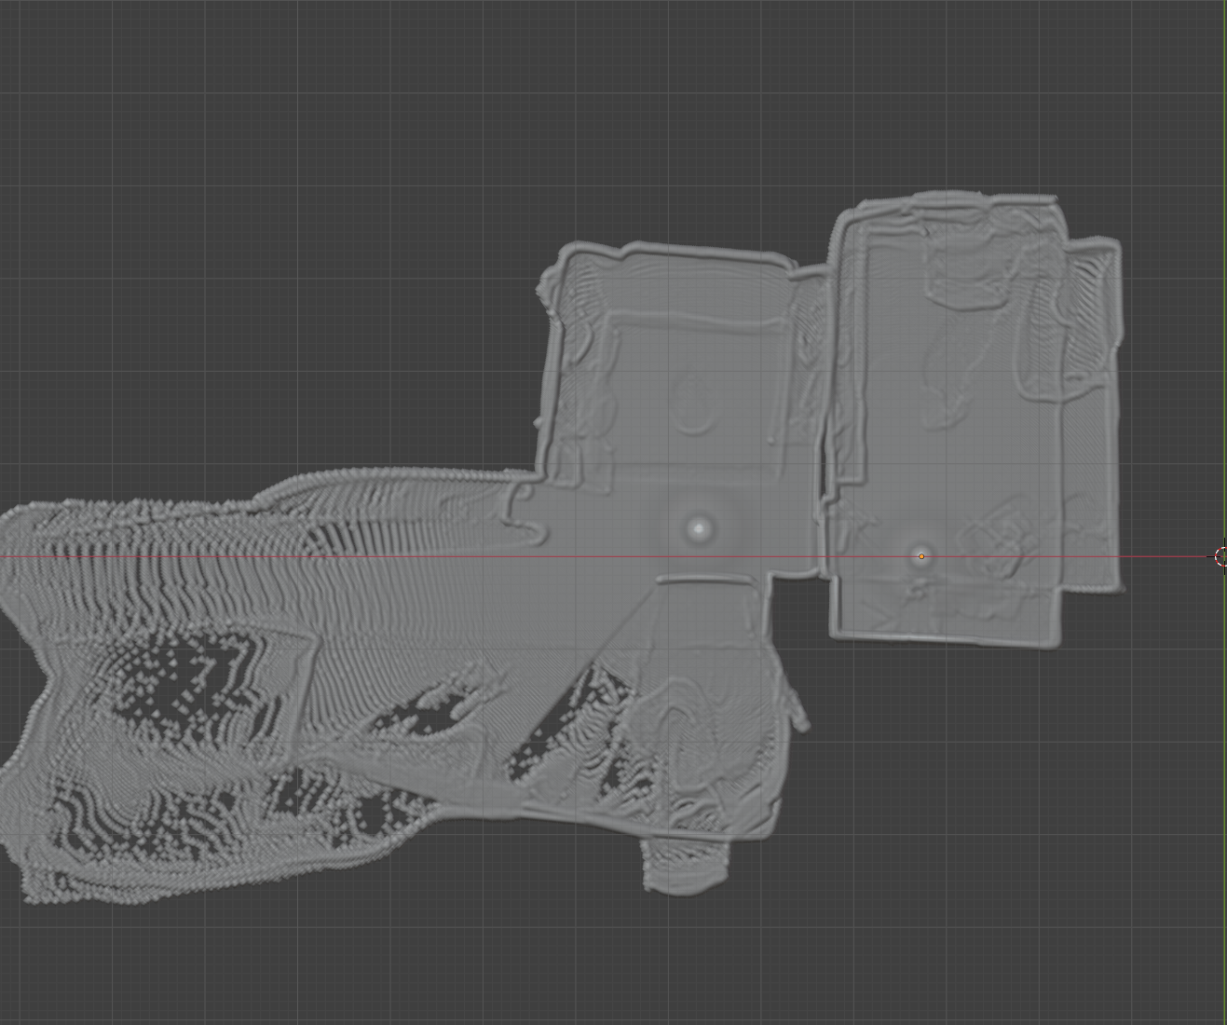This screenshot has width=1227, height=1025.
Task: Click the bright highlight spot on the mesh center
Action: pos(700,528)
